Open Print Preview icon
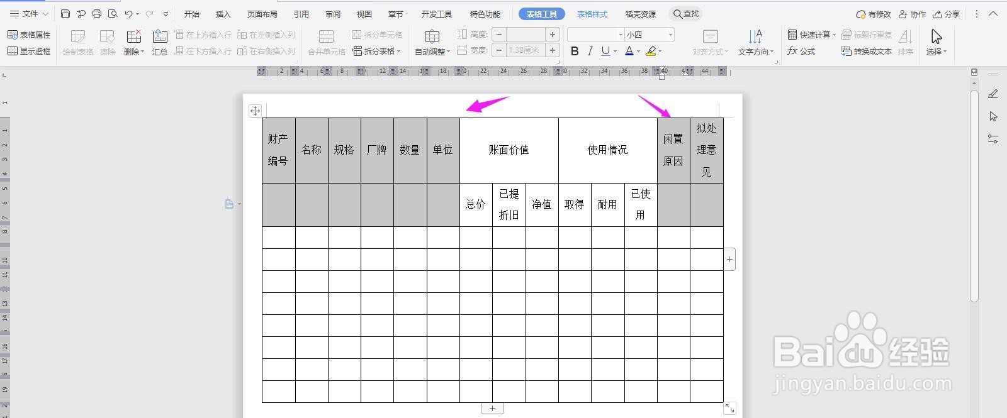The height and width of the screenshot is (418, 1007). (113, 13)
